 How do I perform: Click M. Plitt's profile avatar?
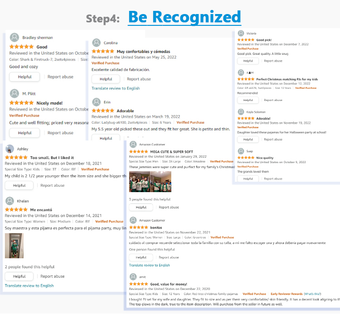pos(15,94)
